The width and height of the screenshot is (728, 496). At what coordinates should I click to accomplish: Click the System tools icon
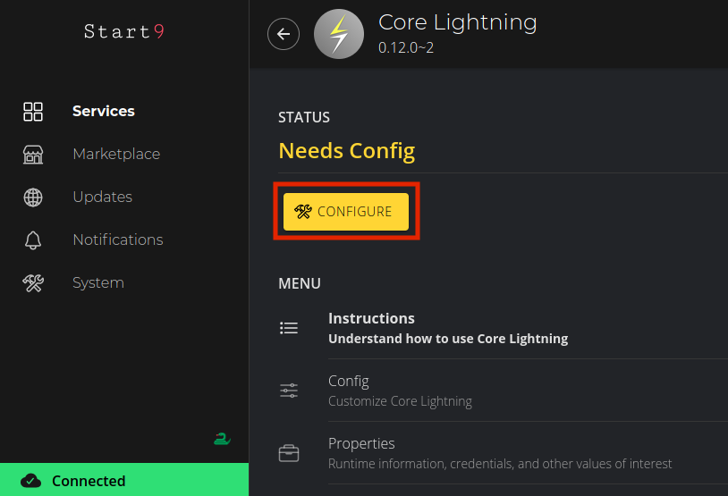[x=33, y=283]
